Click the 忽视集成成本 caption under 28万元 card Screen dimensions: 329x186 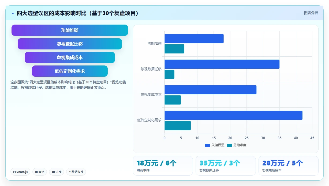coord(272,170)
